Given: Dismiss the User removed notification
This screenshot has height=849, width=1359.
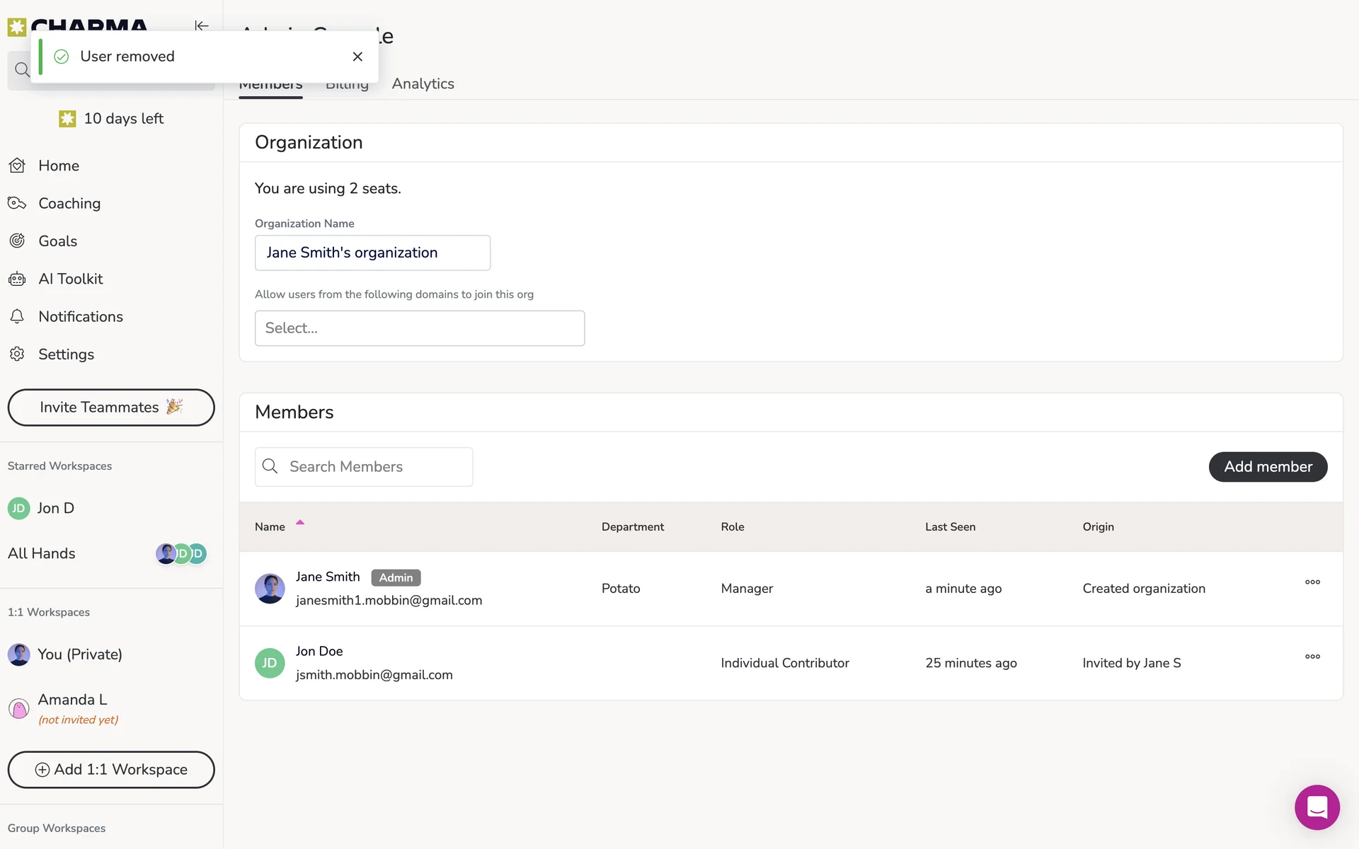Looking at the screenshot, I should pos(357,57).
